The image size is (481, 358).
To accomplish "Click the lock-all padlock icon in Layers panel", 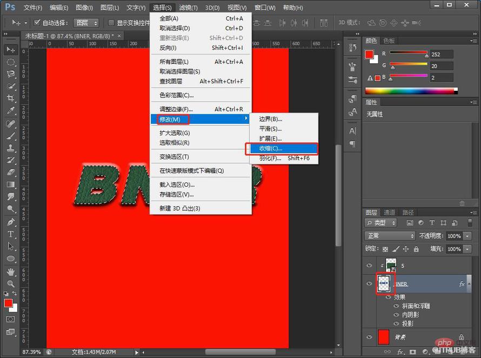I will [416, 249].
